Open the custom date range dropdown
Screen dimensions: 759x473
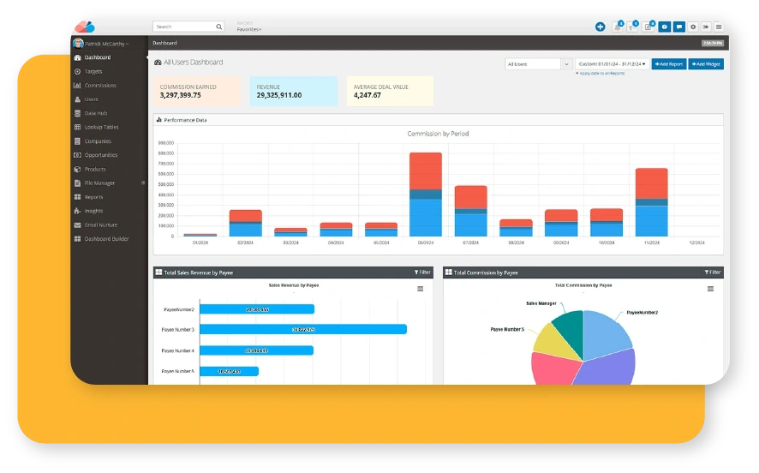click(x=612, y=64)
